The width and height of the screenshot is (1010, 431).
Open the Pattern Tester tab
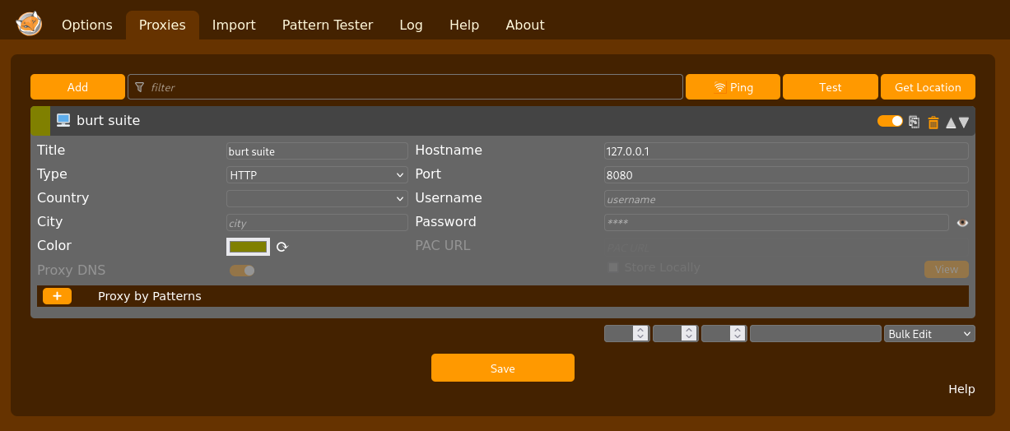[328, 25]
